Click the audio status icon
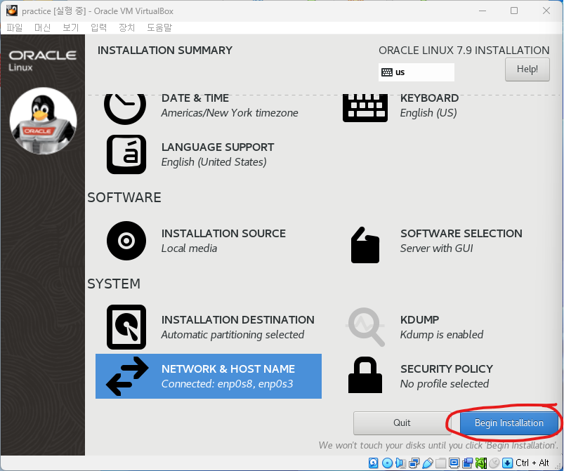 (400, 463)
